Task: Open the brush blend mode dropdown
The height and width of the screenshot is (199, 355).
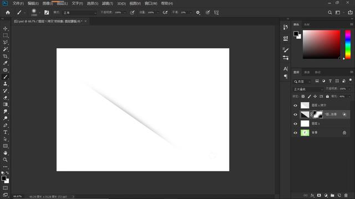Action: [80, 13]
